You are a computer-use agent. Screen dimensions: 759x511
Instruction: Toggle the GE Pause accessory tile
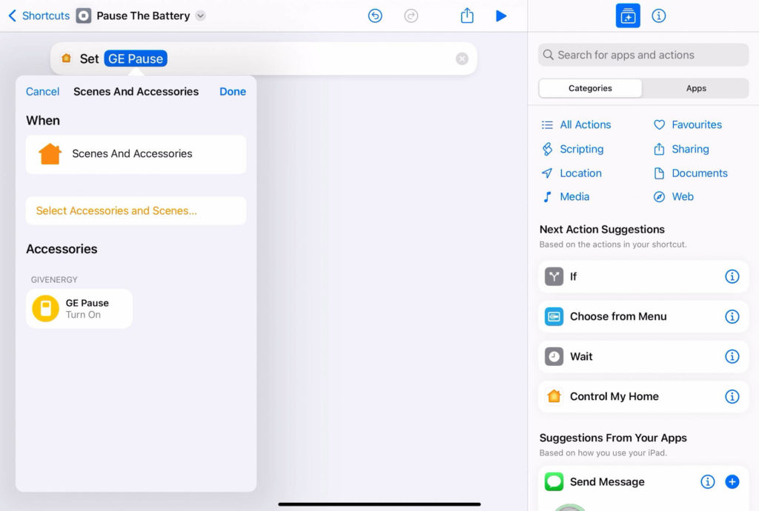[x=79, y=309]
